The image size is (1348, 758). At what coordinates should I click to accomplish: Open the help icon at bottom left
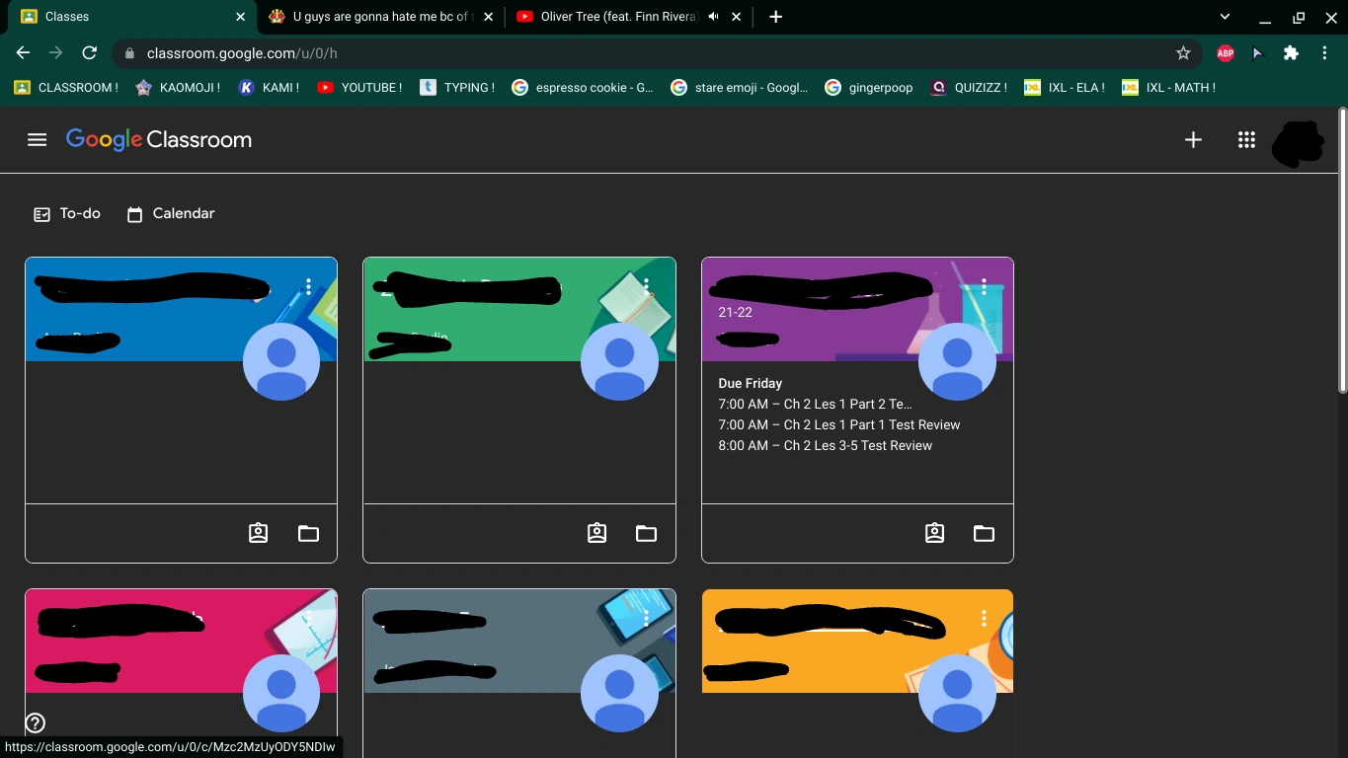(x=35, y=722)
